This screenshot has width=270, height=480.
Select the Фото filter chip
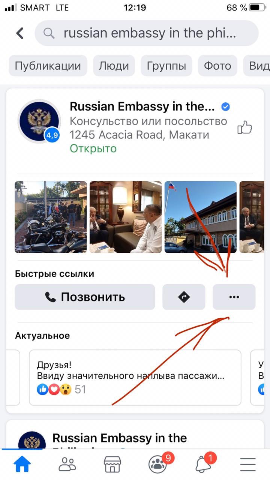pyautogui.click(x=217, y=66)
